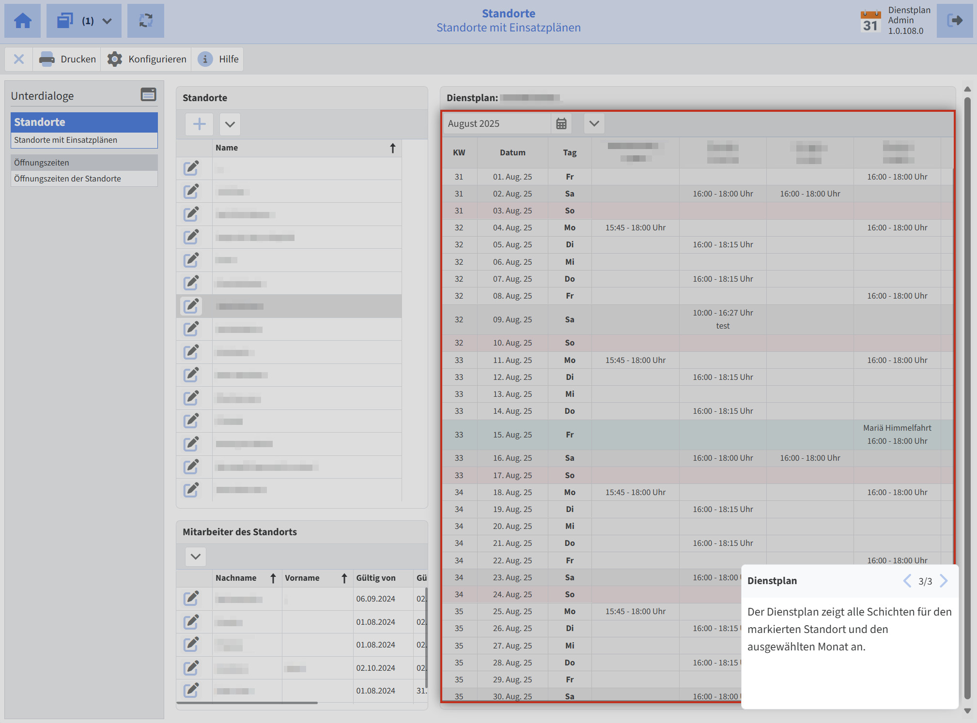This screenshot has height=723, width=977.
Task: Go to previous help tip arrow
Action: click(907, 581)
